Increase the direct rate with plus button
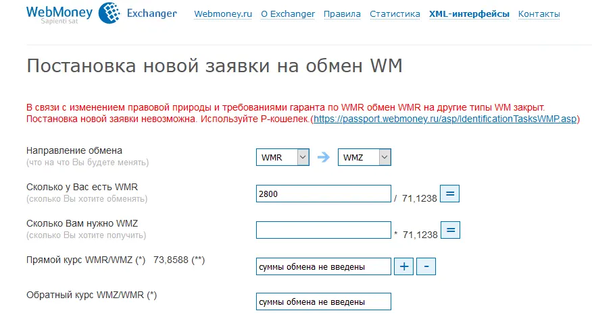 403,266
